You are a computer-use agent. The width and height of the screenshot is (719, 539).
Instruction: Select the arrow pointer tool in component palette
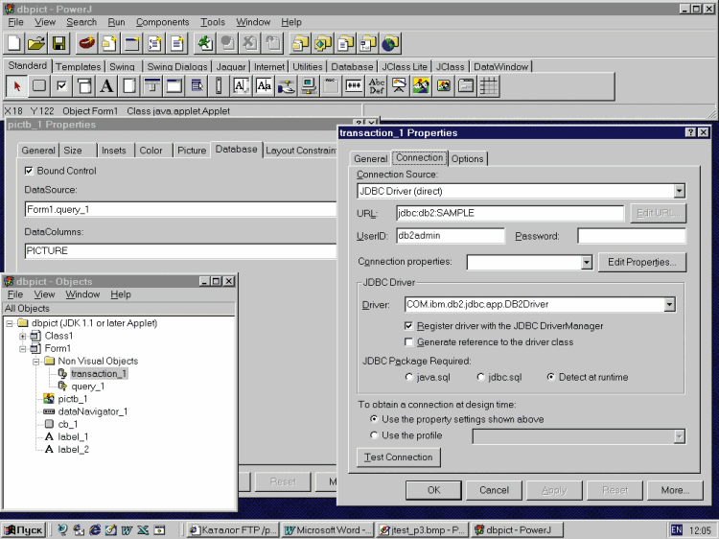click(x=16, y=86)
